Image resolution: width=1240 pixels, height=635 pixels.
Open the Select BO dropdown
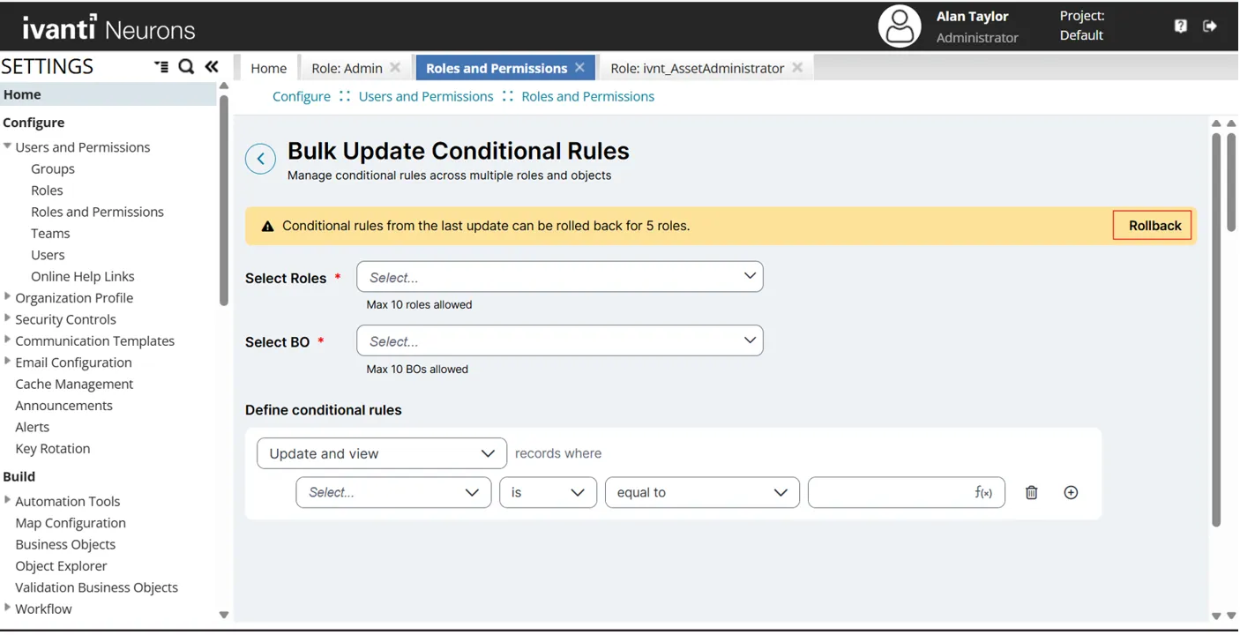click(x=560, y=341)
